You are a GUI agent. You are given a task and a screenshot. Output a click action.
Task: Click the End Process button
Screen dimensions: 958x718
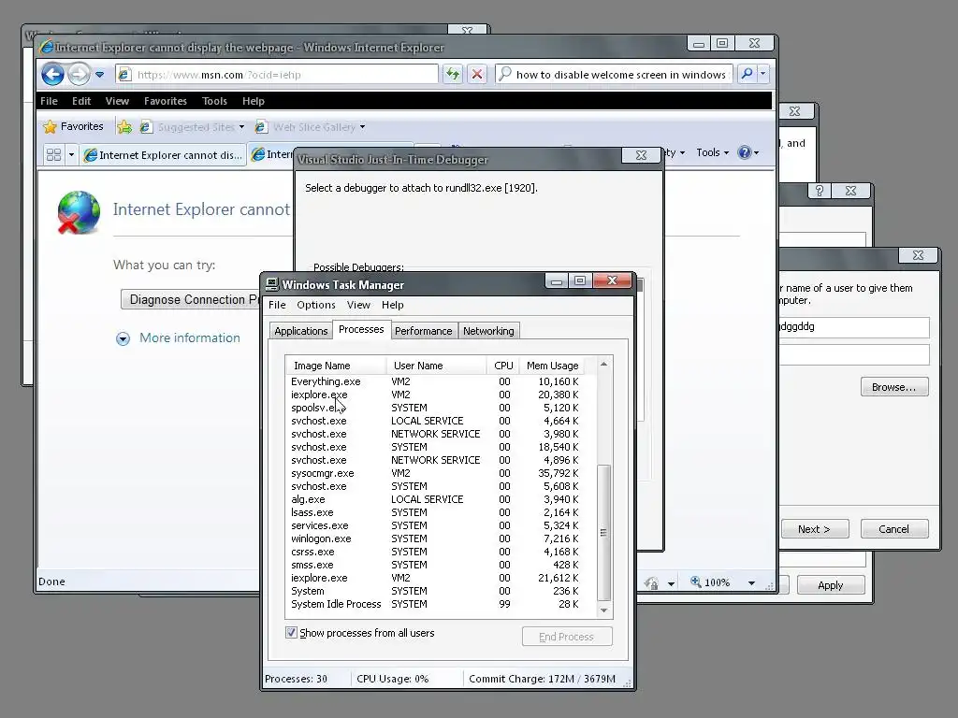566,637
